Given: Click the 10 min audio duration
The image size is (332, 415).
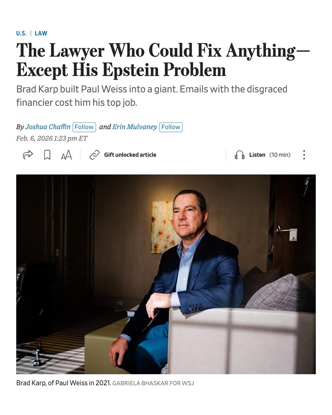Looking at the screenshot, I should [280, 155].
